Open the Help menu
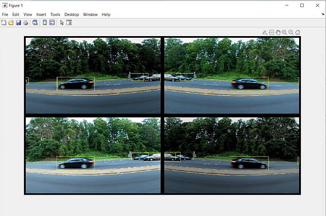 tap(106, 14)
